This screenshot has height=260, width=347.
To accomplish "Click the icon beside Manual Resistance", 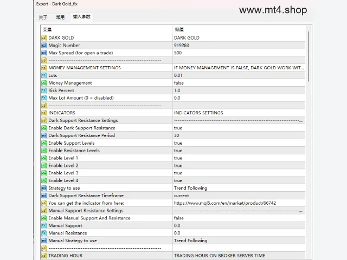I will (44, 233).
